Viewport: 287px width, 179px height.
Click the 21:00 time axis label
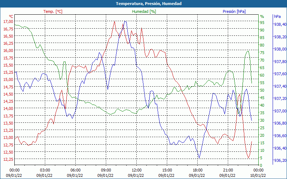point(228,170)
